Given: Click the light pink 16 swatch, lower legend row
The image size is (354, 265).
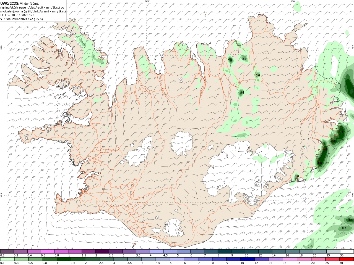Looking at the screenshot, I should click(x=290, y=259).
